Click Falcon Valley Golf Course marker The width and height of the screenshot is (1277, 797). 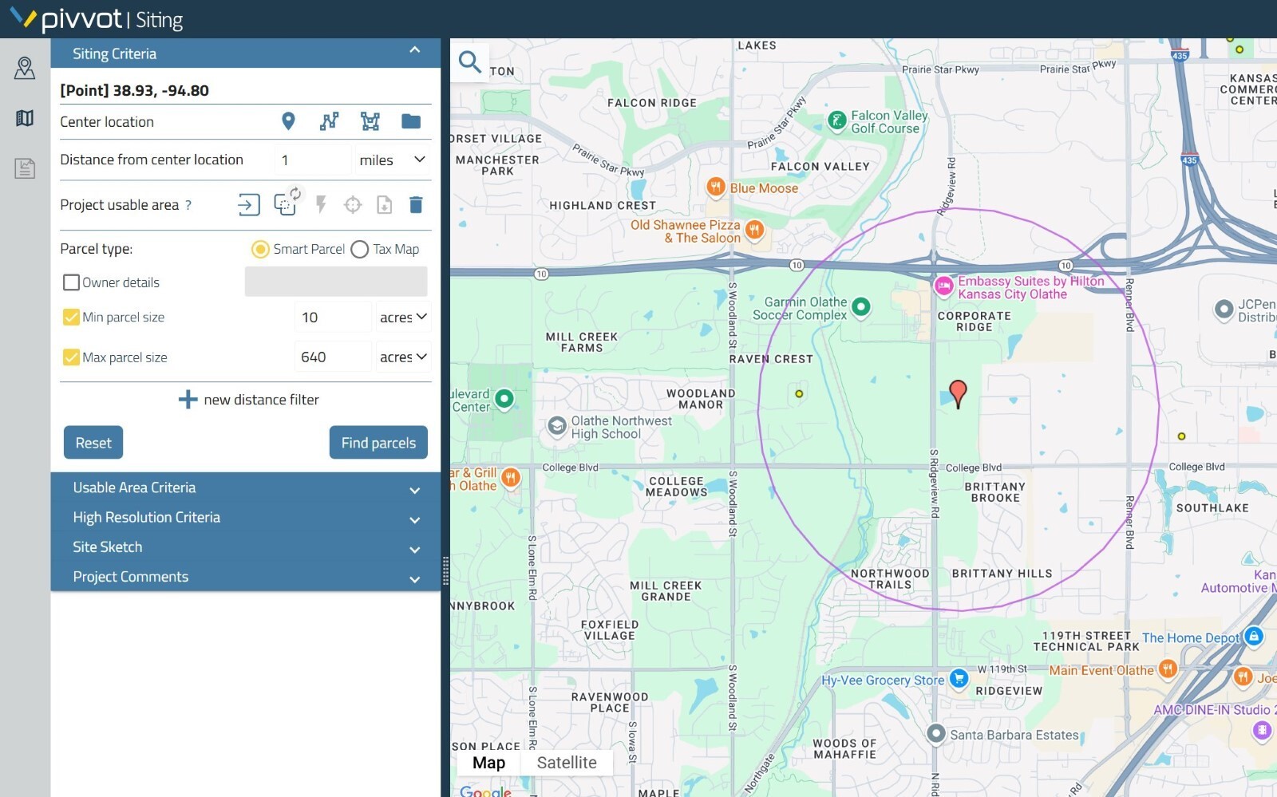tap(836, 120)
